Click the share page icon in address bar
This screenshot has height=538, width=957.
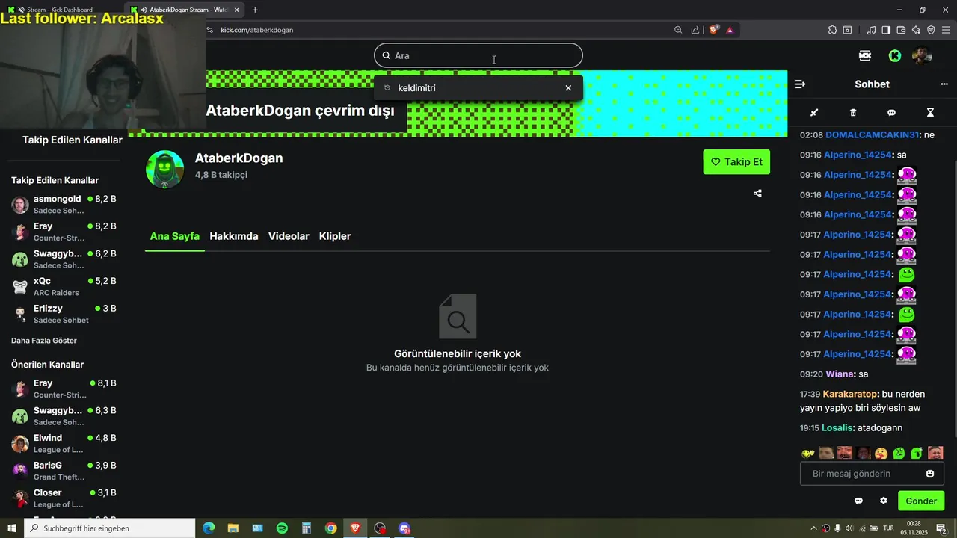tap(695, 30)
